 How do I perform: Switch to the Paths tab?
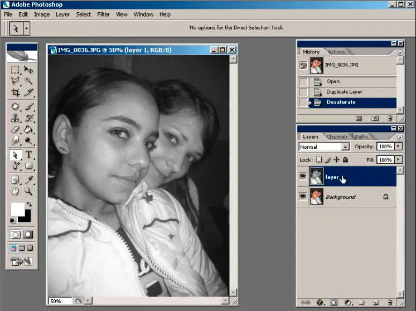361,137
